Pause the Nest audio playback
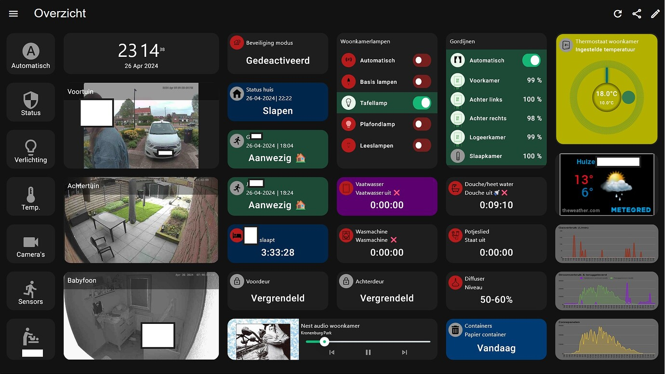This screenshot has width=665, height=374. [x=368, y=352]
